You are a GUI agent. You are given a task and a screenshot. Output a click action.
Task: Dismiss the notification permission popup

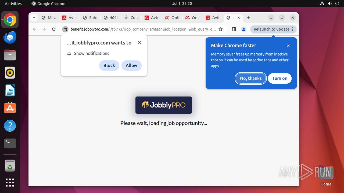pyautogui.click(x=139, y=42)
